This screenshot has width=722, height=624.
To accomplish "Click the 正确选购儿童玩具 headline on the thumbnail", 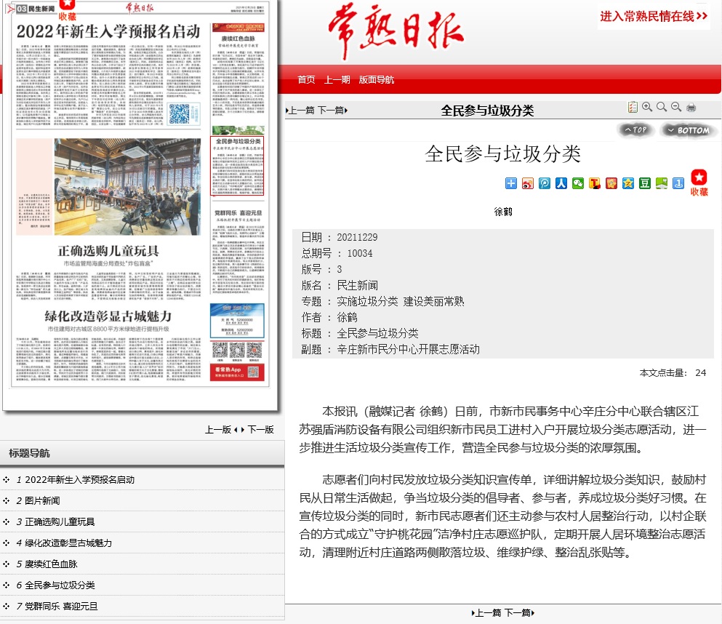I will coord(108,251).
